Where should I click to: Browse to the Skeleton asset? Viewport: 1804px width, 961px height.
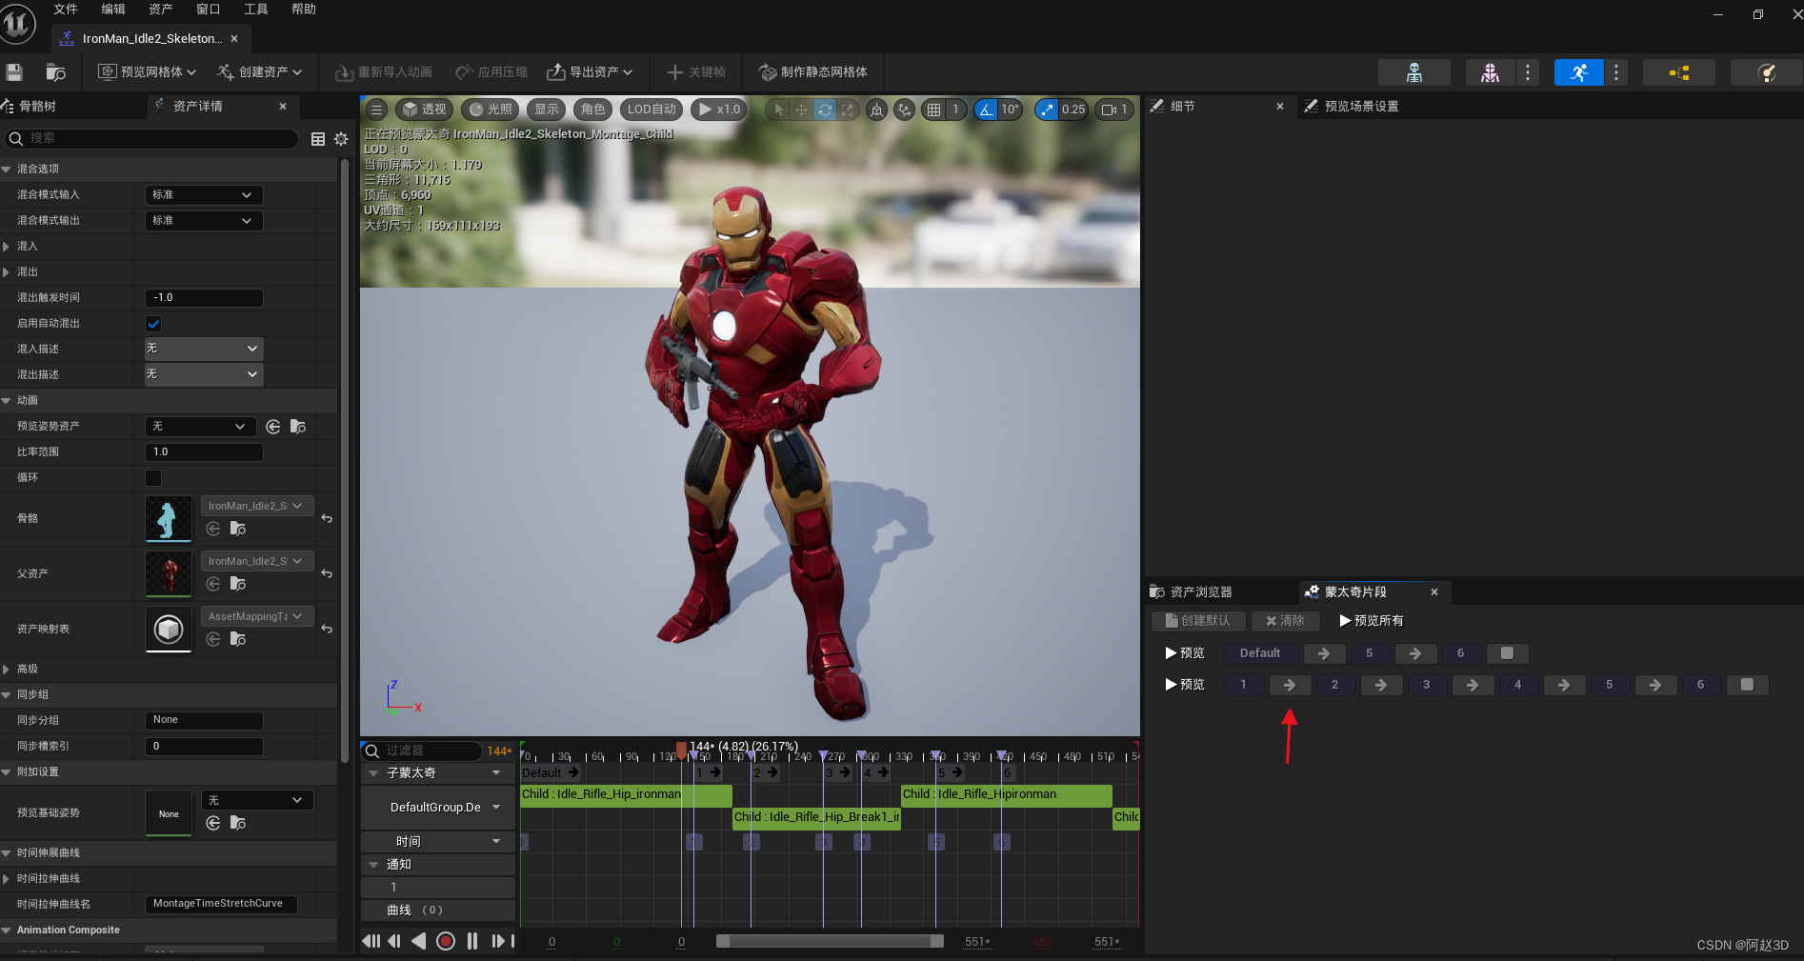coord(238,529)
